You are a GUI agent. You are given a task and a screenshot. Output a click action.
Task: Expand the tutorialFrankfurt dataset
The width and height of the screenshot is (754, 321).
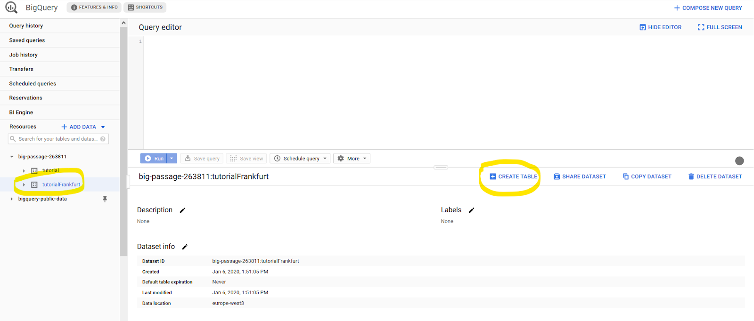click(x=24, y=185)
